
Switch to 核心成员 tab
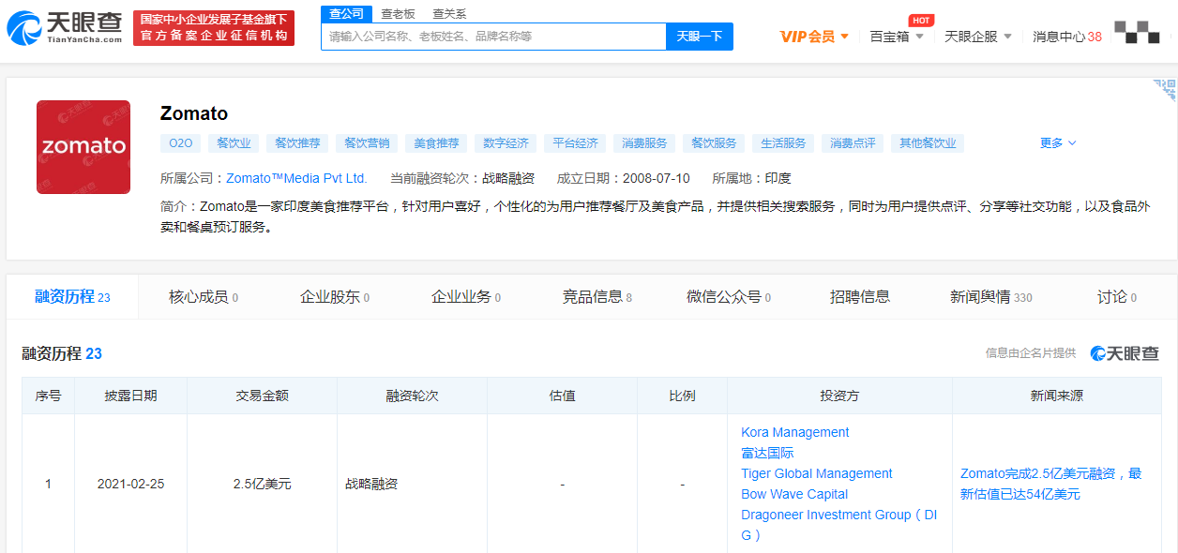tap(204, 297)
